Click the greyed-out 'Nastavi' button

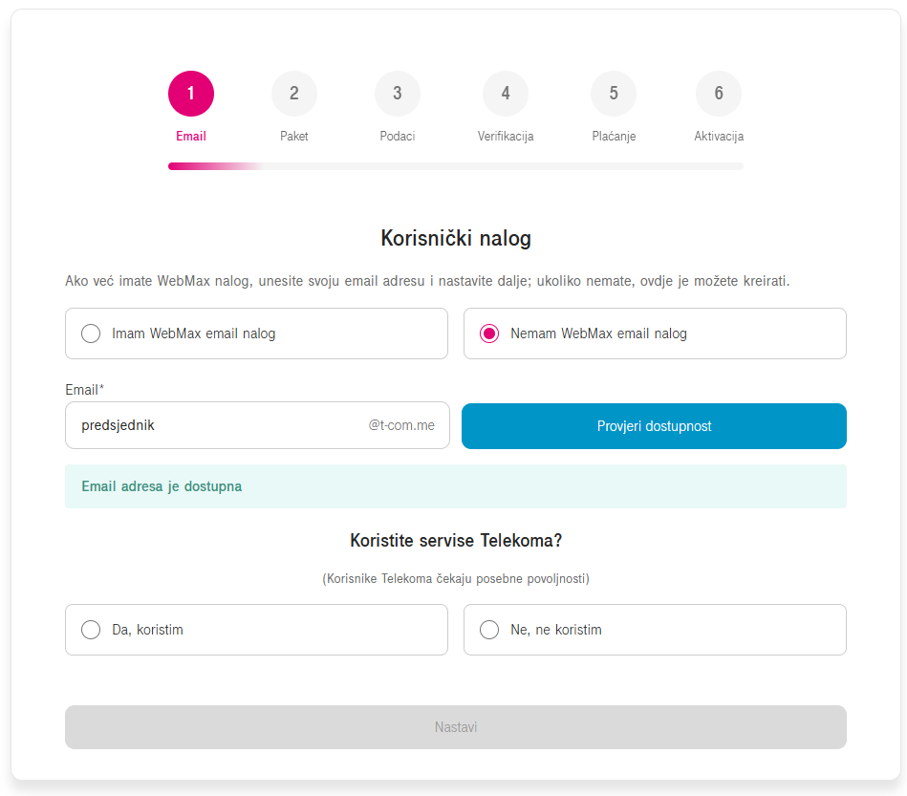tap(455, 727)
